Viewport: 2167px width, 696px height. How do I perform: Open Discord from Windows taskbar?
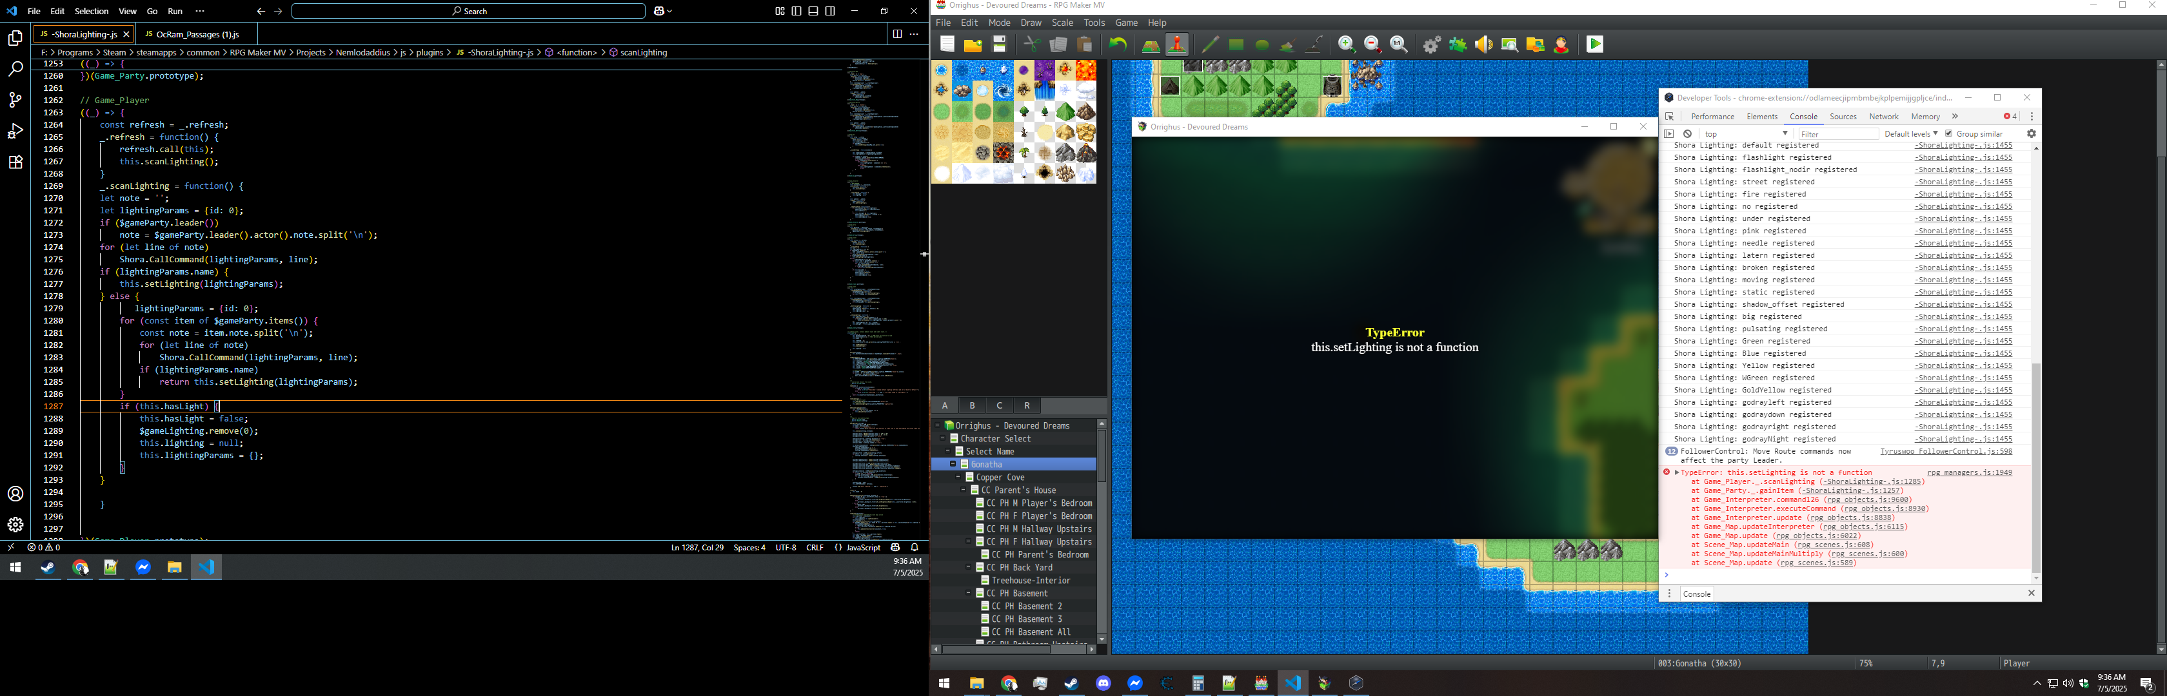(1103, 683)
